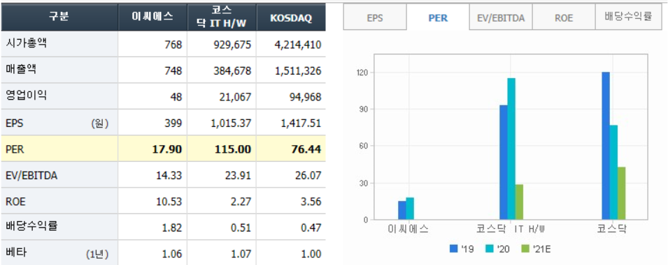Click the 배당수익률 value 0.47
Image resolution: width=668 pixels, height=265 pixels.
312,227
